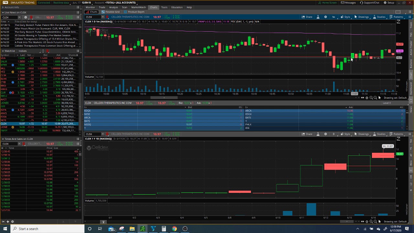Collapse the Live News on CLDX section
Image resolution: width=414 pixels, height=233 pixels.
(x=3, y=13)
